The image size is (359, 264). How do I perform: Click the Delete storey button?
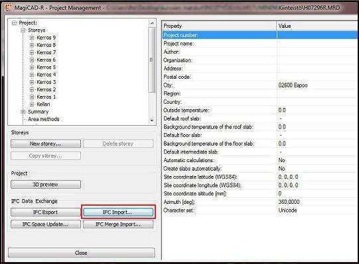[x=118, y=144]
